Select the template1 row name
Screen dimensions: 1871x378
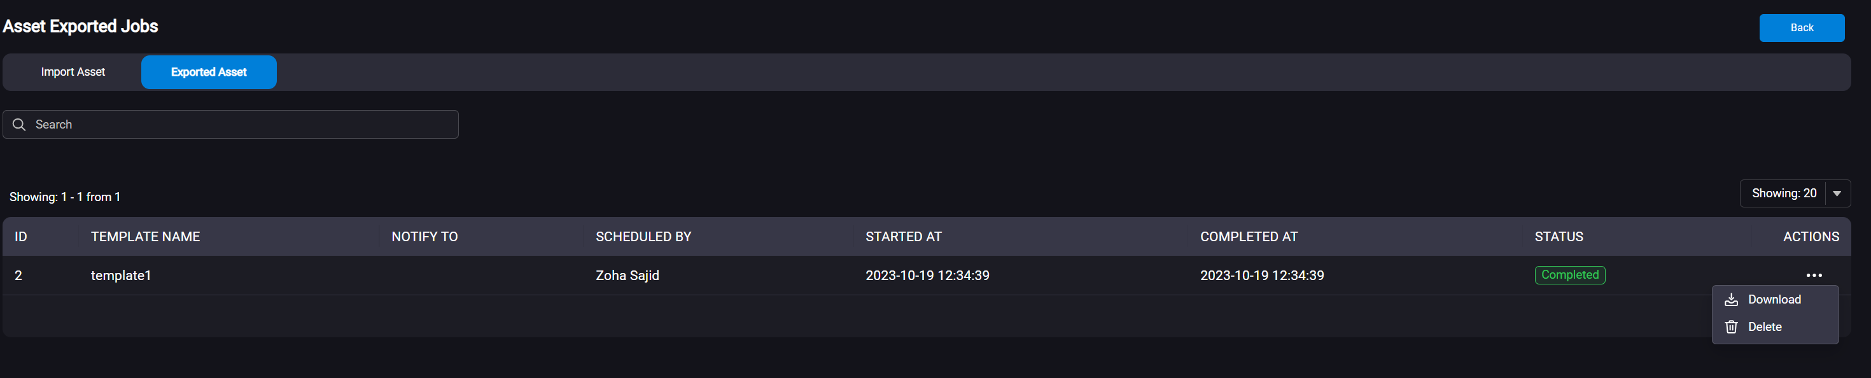tap(120, 276)
